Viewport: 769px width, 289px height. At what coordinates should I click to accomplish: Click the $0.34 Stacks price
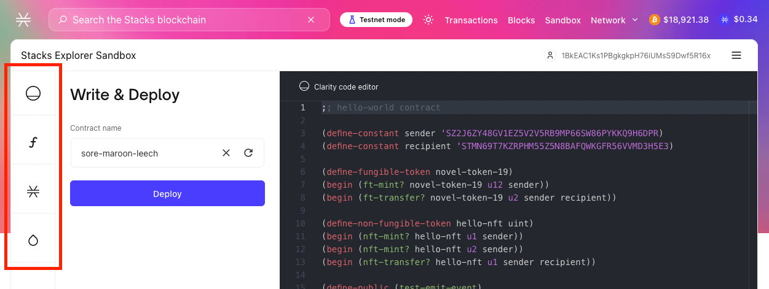point(746,20)
